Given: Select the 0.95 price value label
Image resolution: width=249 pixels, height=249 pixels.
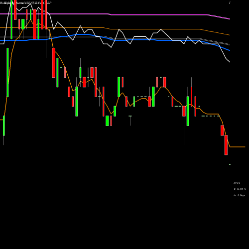Looking at the screenshot, I should pos(237,183).
